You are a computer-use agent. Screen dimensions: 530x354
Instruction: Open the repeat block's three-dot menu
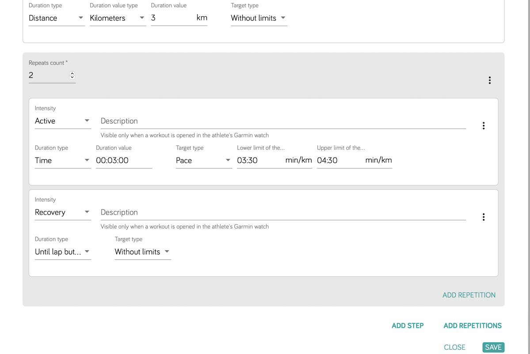pyautogui.click(x=489, y=80)
